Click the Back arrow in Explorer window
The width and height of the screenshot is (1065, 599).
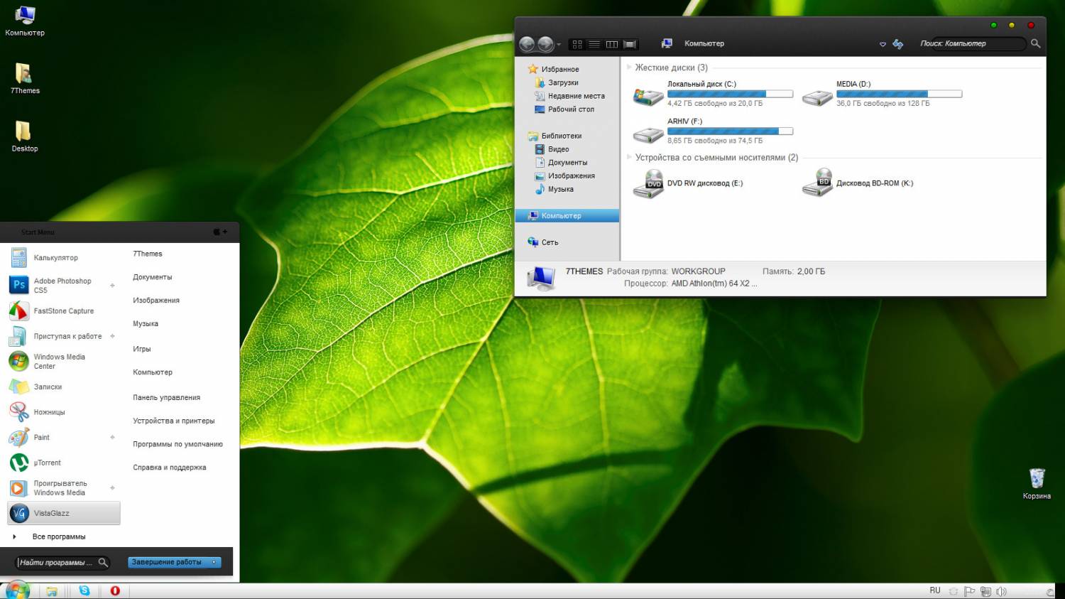[527, 44]
